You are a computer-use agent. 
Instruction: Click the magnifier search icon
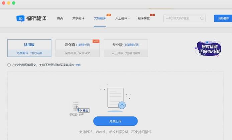[x=202, y=18]
